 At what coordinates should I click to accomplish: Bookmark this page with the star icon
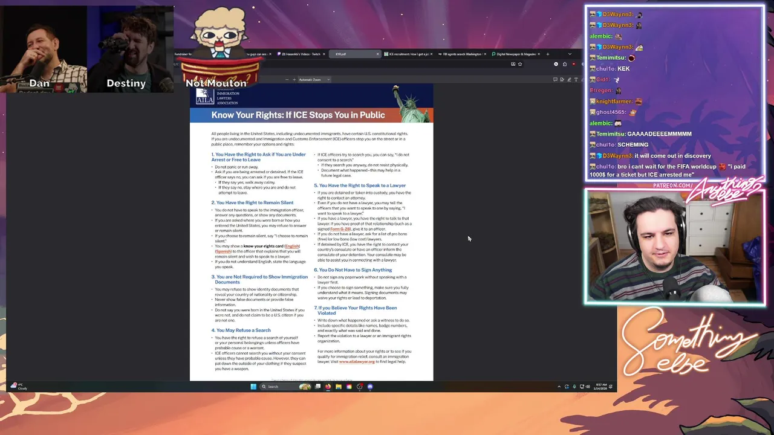click(x=520, y=63)
